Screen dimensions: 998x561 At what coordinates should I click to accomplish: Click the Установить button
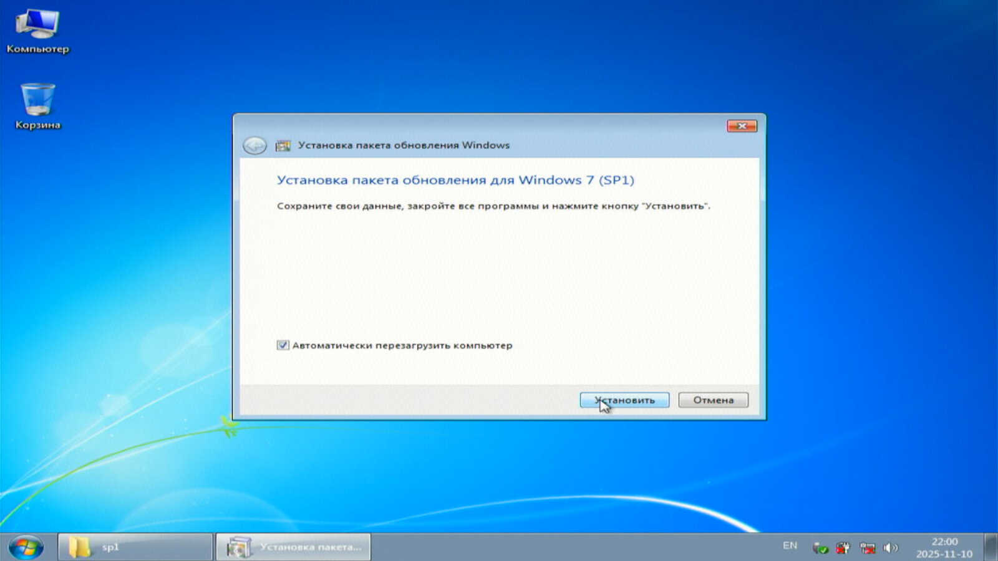pyautogui.click(x=624, y=400)
